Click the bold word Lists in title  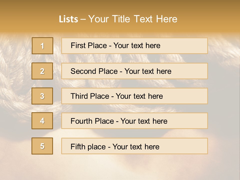pyautogui.click(x=68, y=19)
